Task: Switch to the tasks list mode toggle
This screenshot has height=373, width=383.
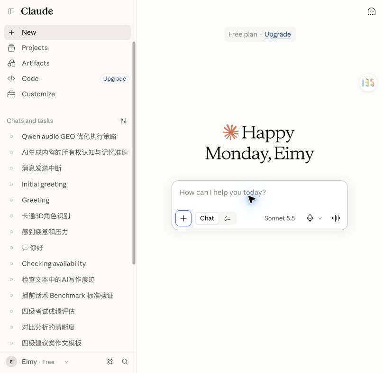Action: [228, 218]
